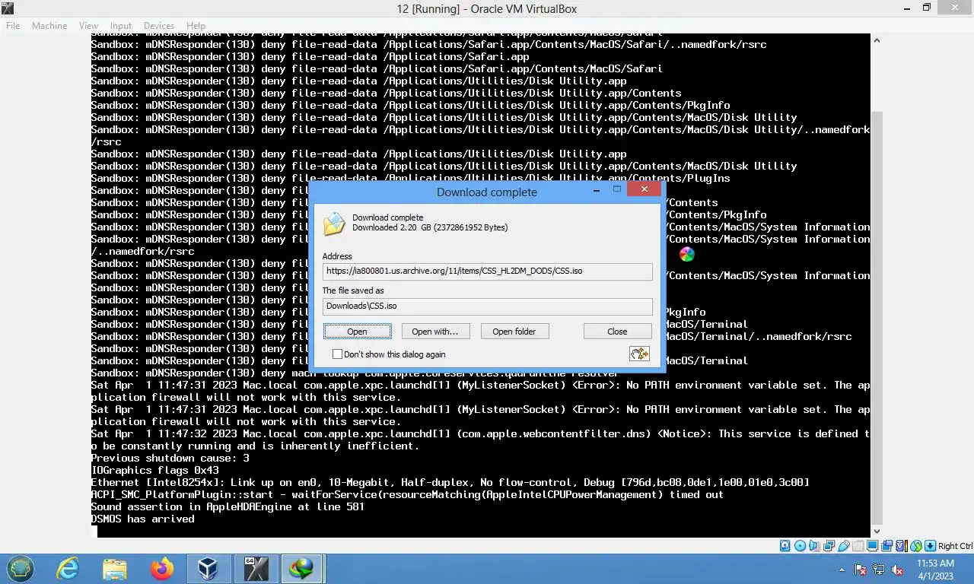Enable "Don't show this dialog again" checkbox
The image size is (974, 584).
point(337,354)
